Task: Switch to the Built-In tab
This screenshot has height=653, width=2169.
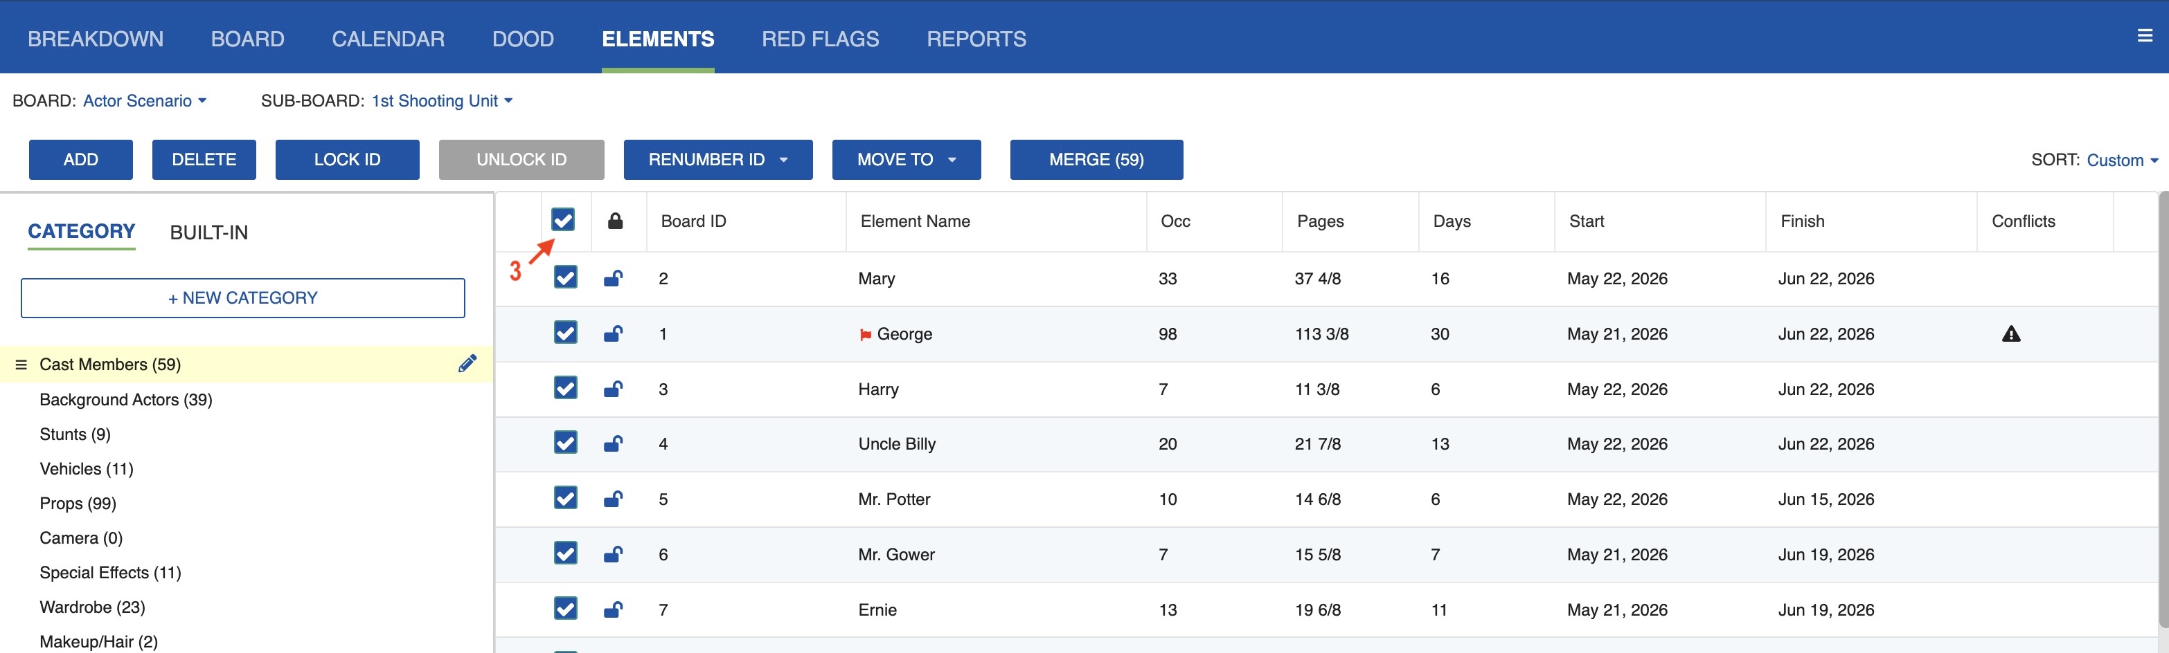Action: click(x=209, y=232)
